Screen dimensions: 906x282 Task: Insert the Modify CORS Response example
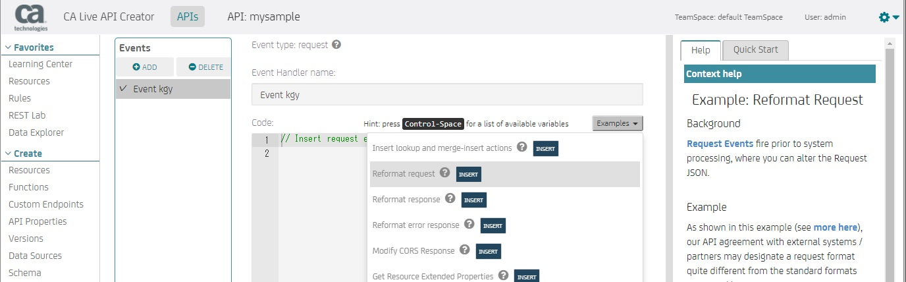489,251
